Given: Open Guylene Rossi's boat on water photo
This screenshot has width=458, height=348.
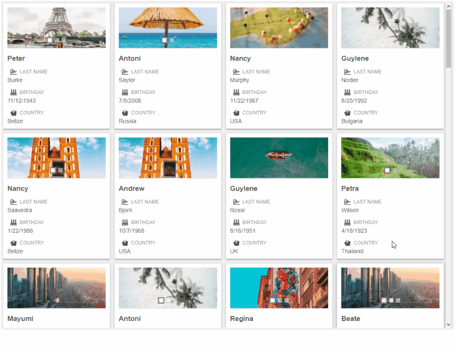Looking at the screenshot, I should point(279,158).
